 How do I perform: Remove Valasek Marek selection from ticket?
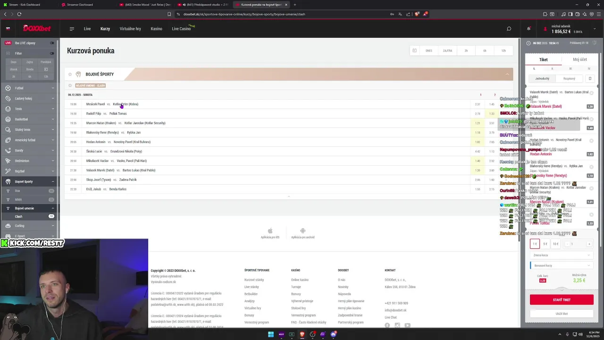[x=591, y=93]
